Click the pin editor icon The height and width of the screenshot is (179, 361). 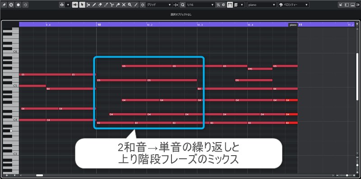(x=4, y=5)
